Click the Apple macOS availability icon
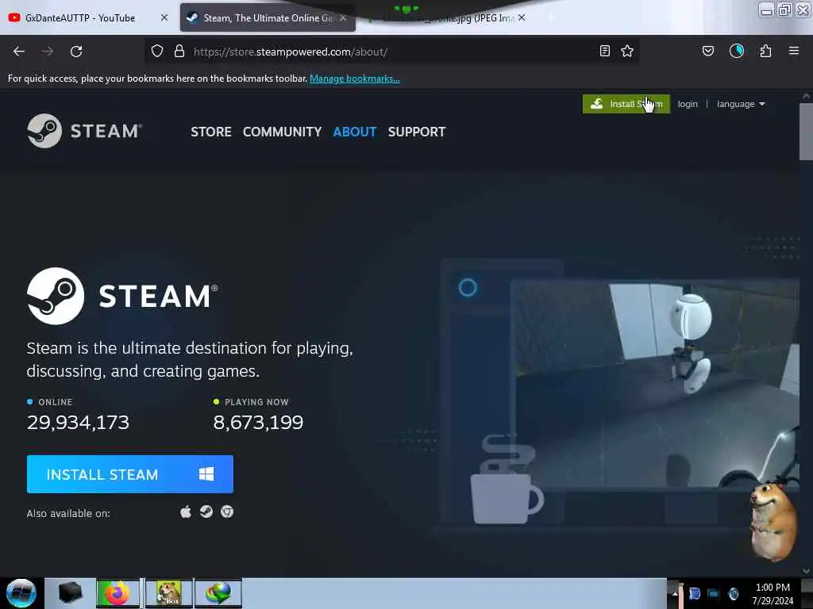813x609 pixels. coord(186,512)
